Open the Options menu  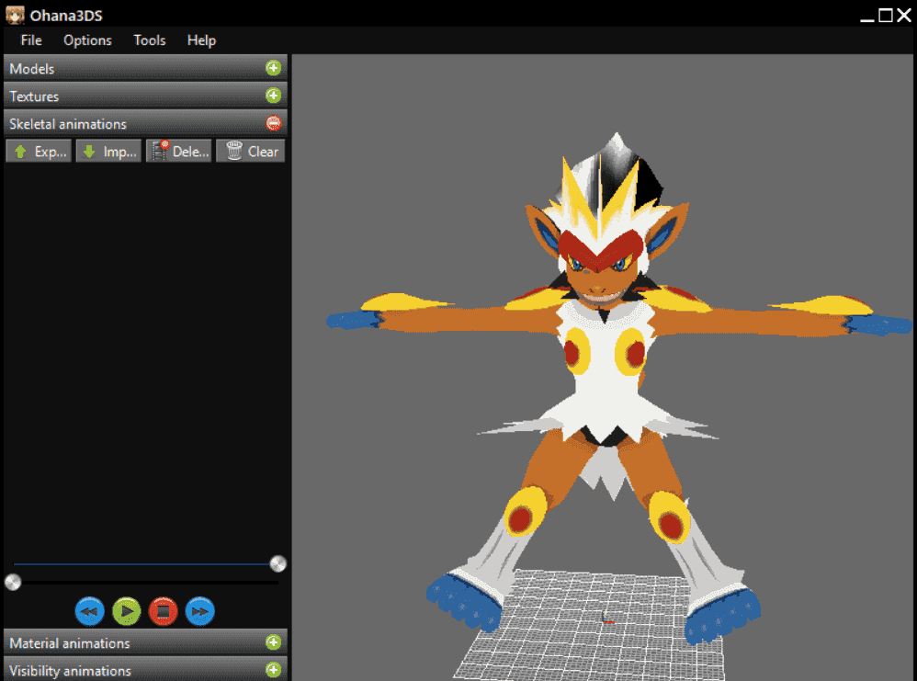[87, 40]
